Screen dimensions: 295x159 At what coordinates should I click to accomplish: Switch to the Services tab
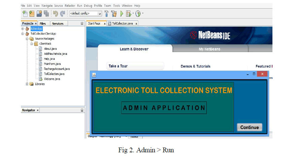[x=58, y=24]
